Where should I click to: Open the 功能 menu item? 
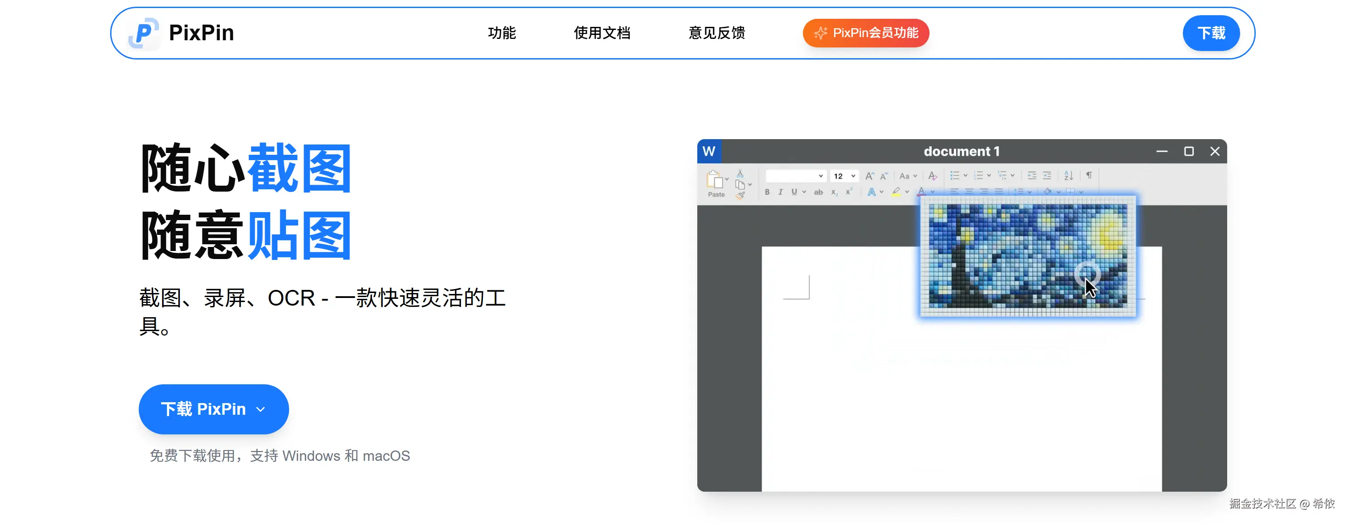point(501,33)
